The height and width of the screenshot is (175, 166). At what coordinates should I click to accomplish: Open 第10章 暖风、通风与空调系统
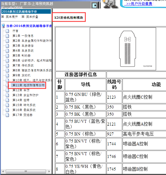(32, 80)
